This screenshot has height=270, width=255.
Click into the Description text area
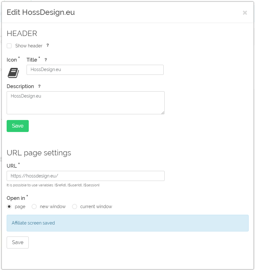(85, 103)
